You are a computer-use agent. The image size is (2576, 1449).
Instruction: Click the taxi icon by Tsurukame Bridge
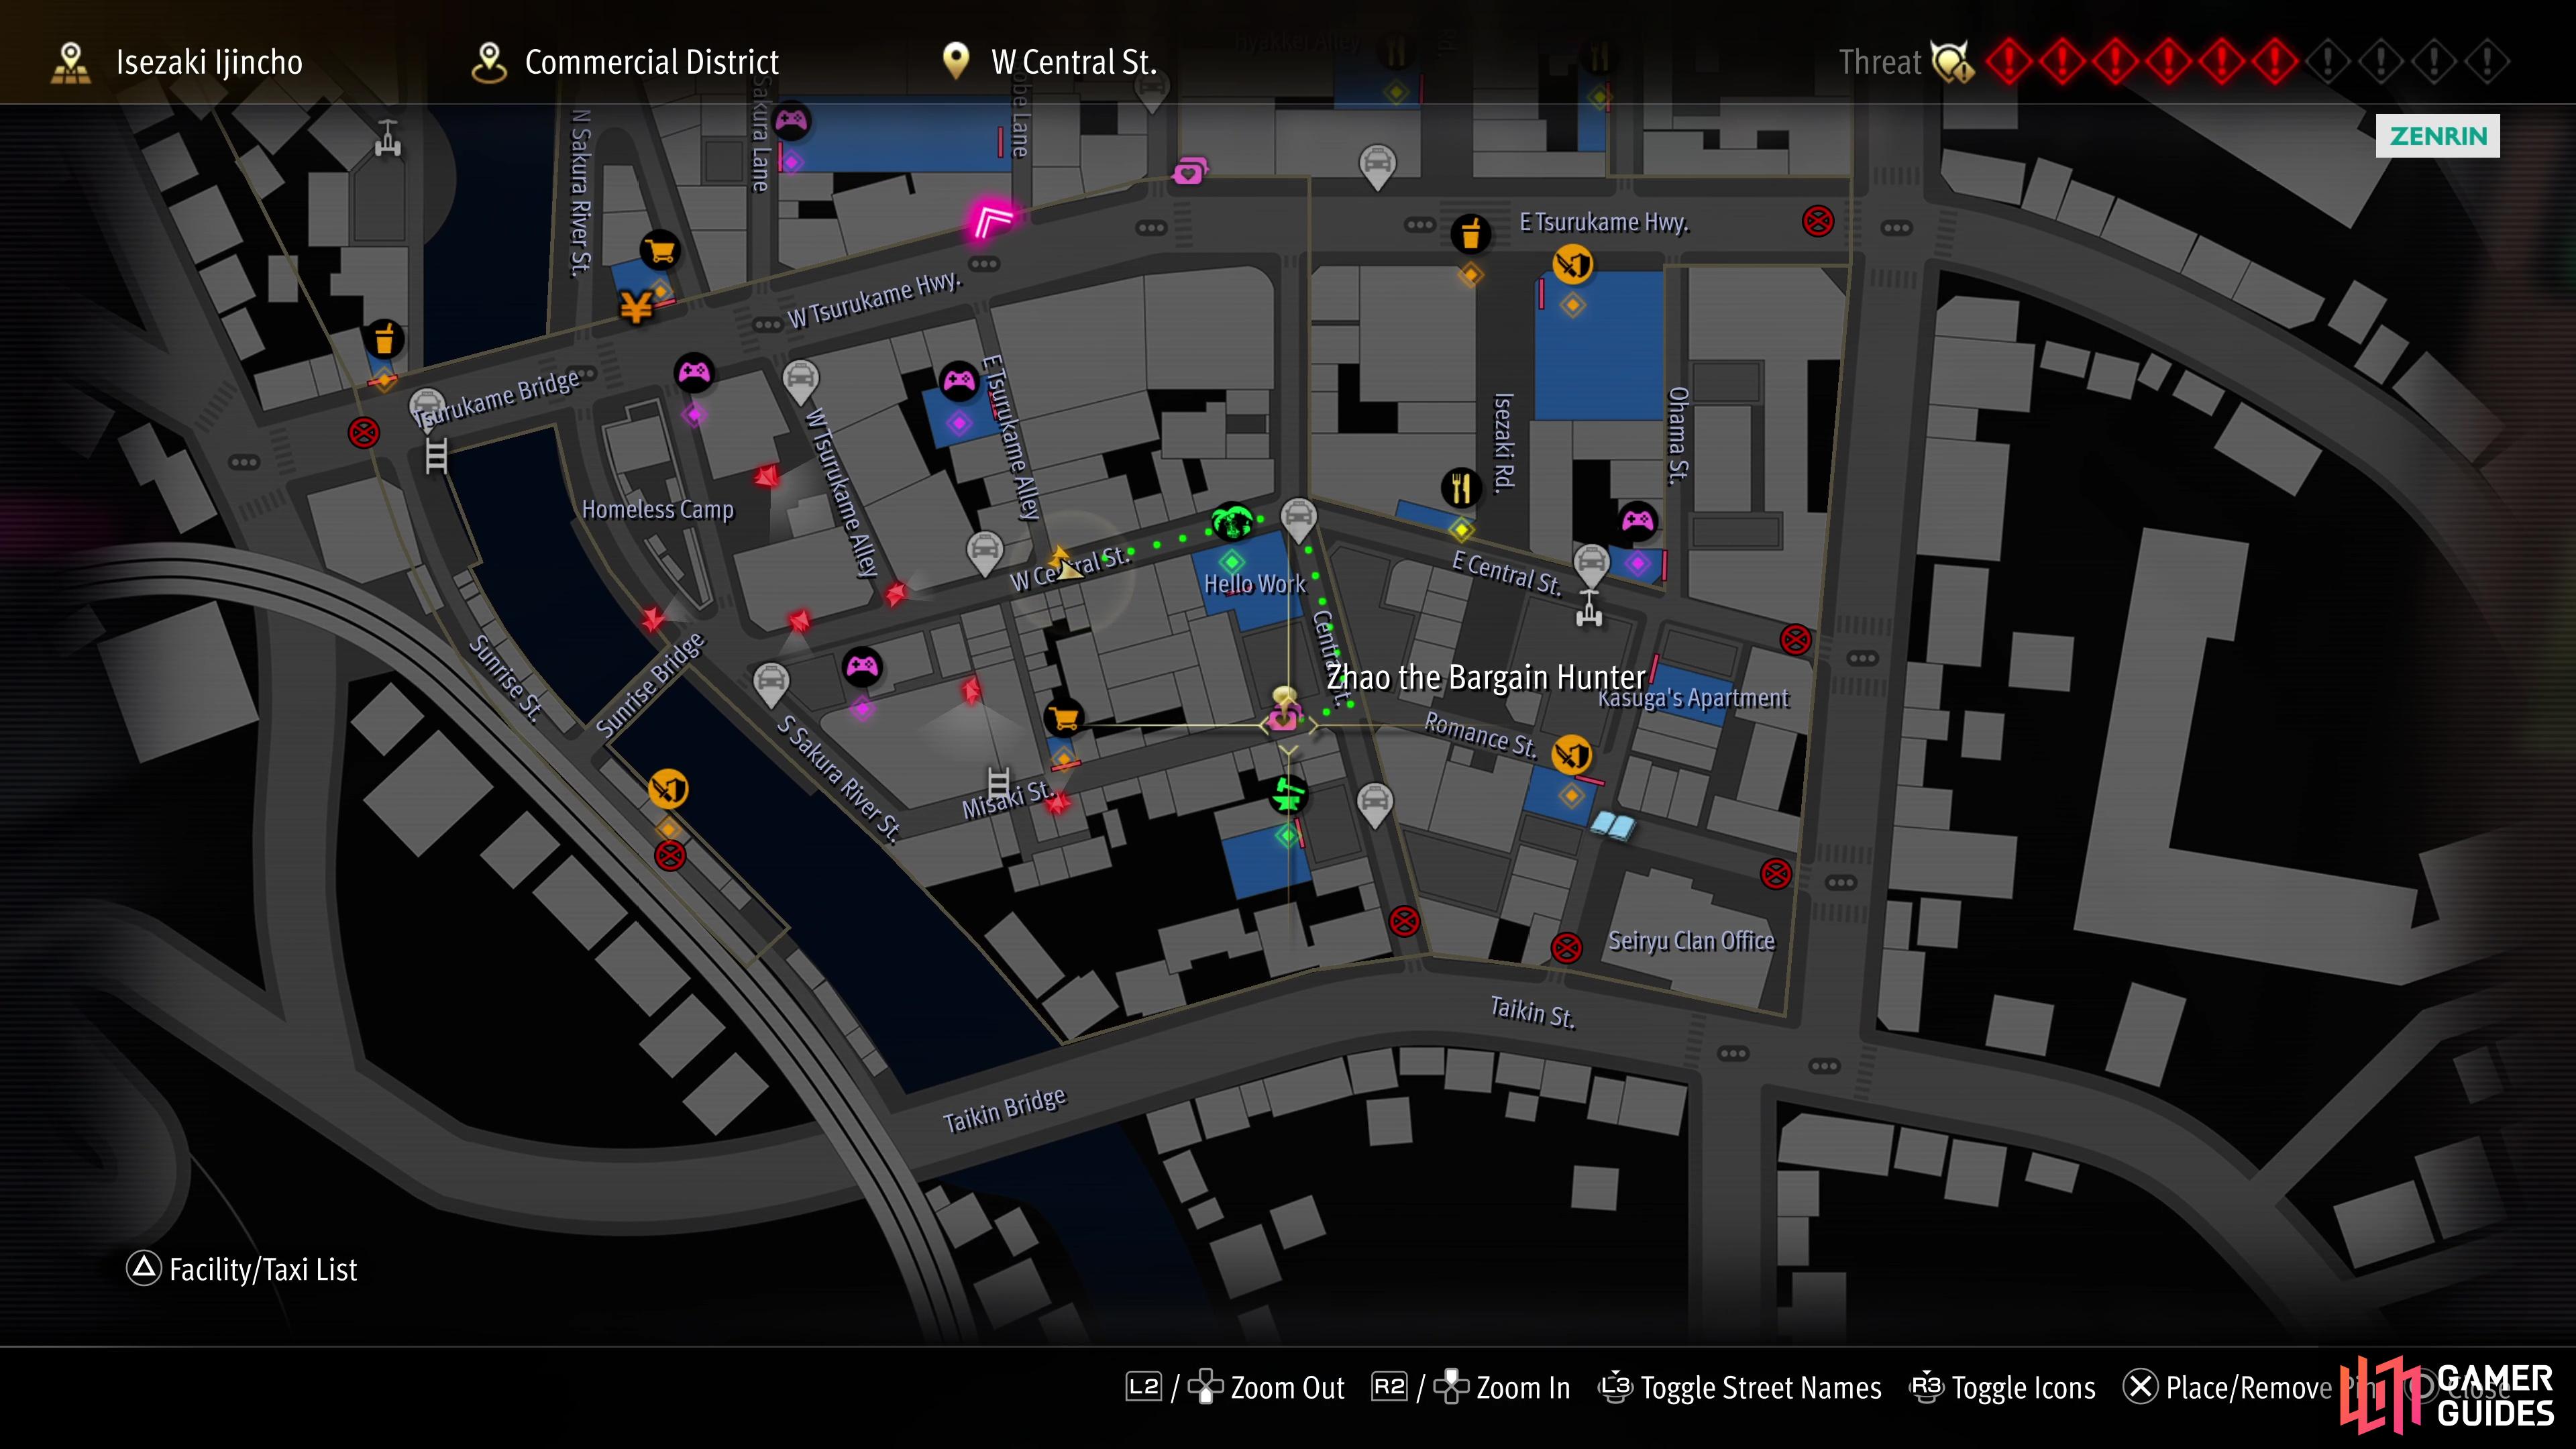click(x=427, y=409)
